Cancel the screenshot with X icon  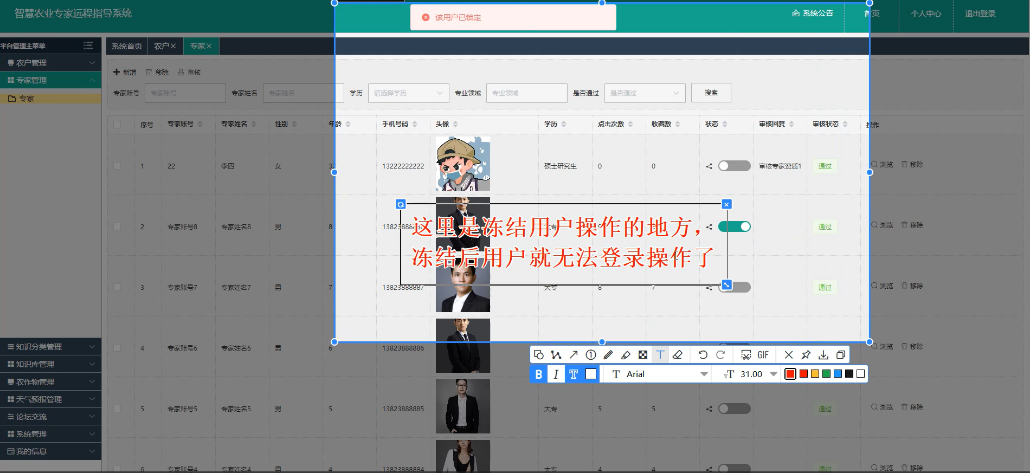pyautogui.click(x=789, y=355)
